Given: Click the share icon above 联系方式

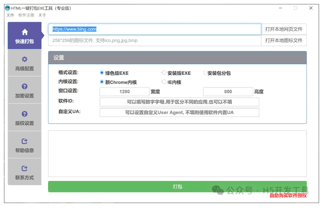Looking at the screenshot, I should pyautogui.click(x=24, y=168).
